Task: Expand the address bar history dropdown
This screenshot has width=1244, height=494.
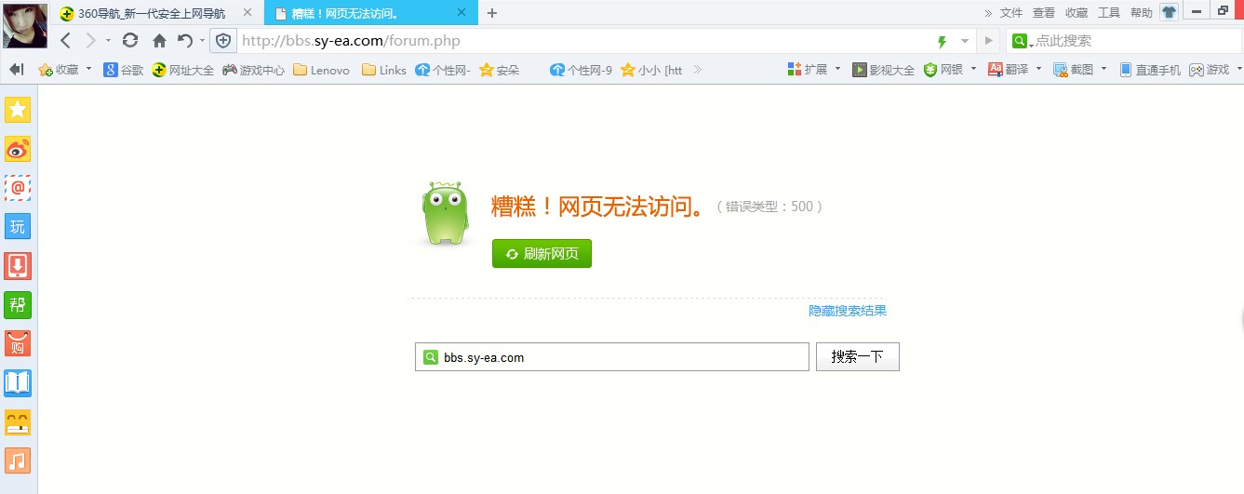Action: pyautogui.click(x=965, y=41)
